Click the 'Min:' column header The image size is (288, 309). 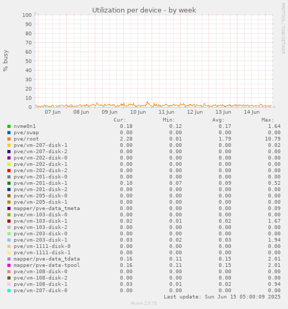[x=169, y=120]
